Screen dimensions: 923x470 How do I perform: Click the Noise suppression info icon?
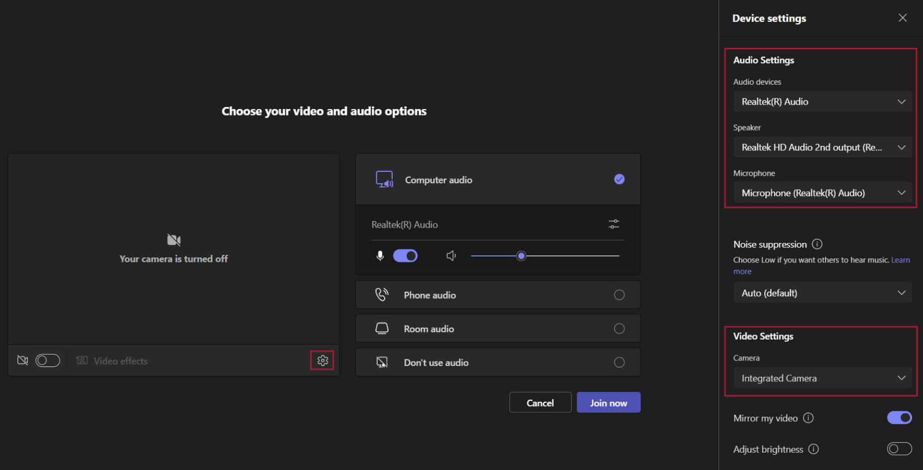817,244
